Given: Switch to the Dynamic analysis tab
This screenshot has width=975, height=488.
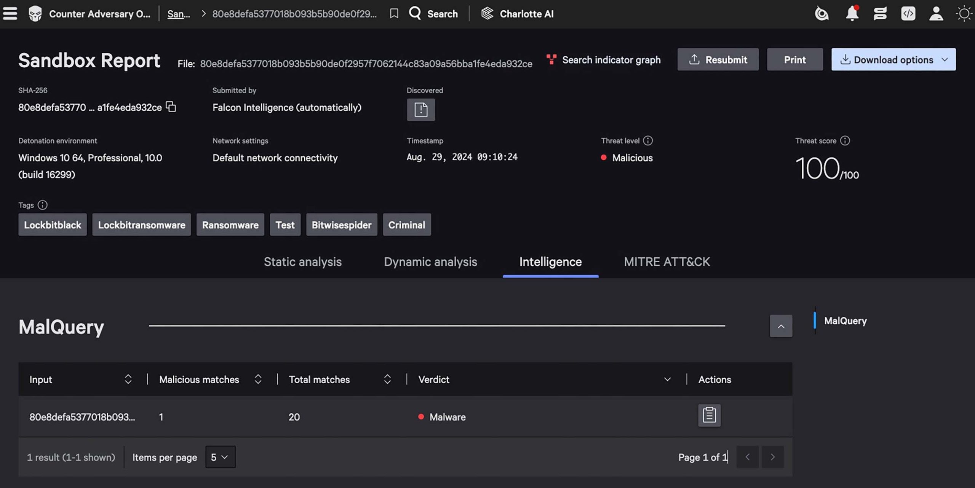Looking at the screenshot, I should [x=430, y=262].
